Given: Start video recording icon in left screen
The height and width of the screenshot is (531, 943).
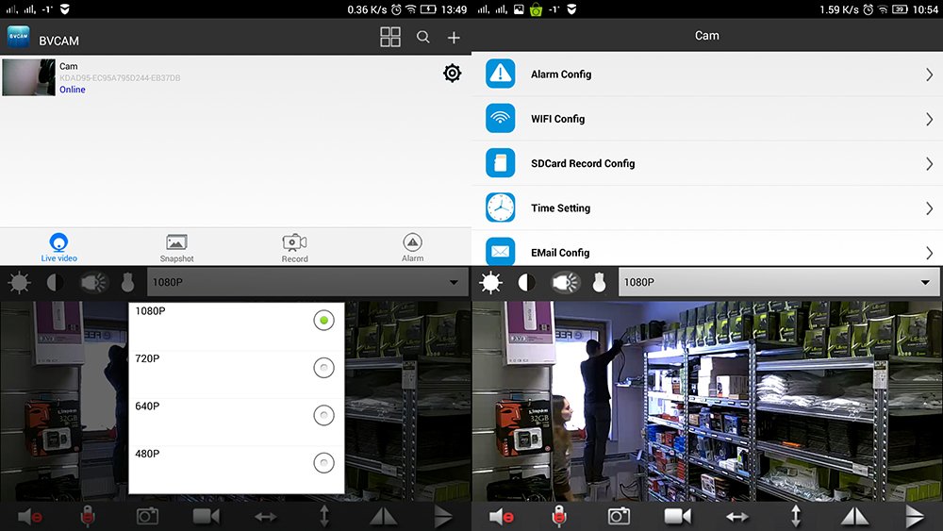Looking at the screenshot, I should (207, 516).
